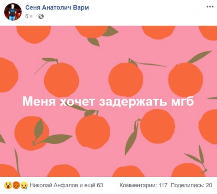This screenshot has width=217, height=194.
Task: Open the author's profile picture
Action: coord(13,12)
